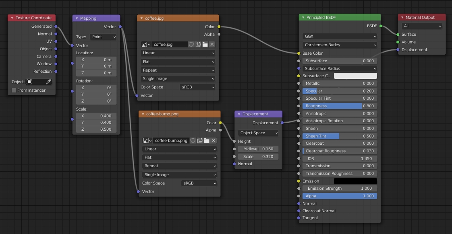Collapse the Texture Coordinate node
This screenshot has width=452, height=234.
coord(12,18)
